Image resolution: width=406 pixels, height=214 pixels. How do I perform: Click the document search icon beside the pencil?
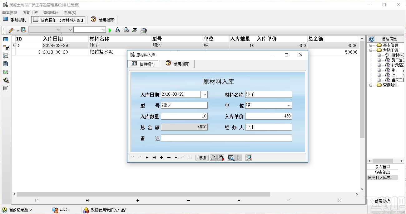23,30
